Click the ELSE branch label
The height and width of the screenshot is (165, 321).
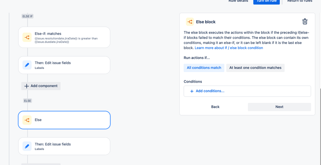point(28,101)
